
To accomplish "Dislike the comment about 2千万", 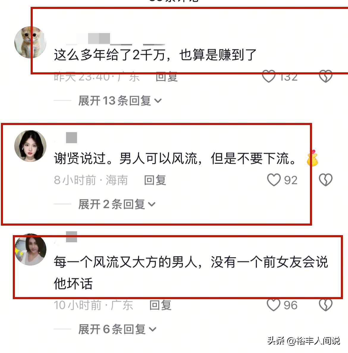I will tap(325, 76).
